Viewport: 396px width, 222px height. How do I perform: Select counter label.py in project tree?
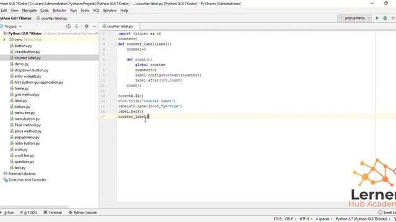(x=27, y=58)
